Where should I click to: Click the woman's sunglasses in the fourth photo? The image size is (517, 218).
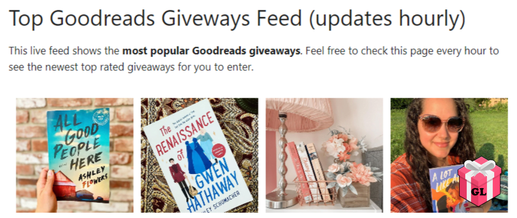[x=441, y=123]
